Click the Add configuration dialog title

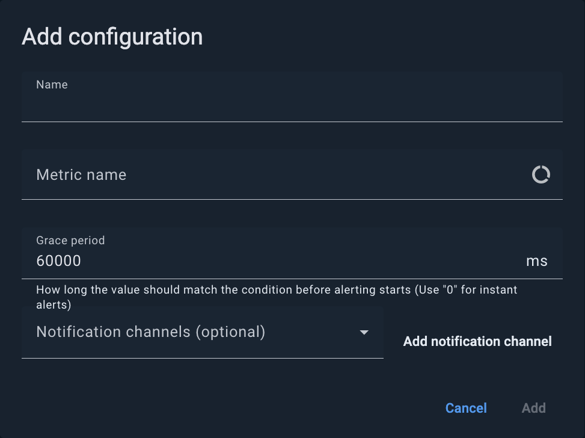tap(112, 37)
